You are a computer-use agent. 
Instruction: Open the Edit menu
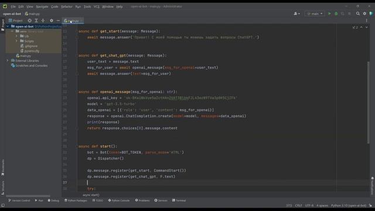coord(21,6)
